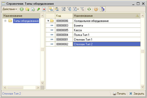Click code cell 00000006

pos(64,21)
